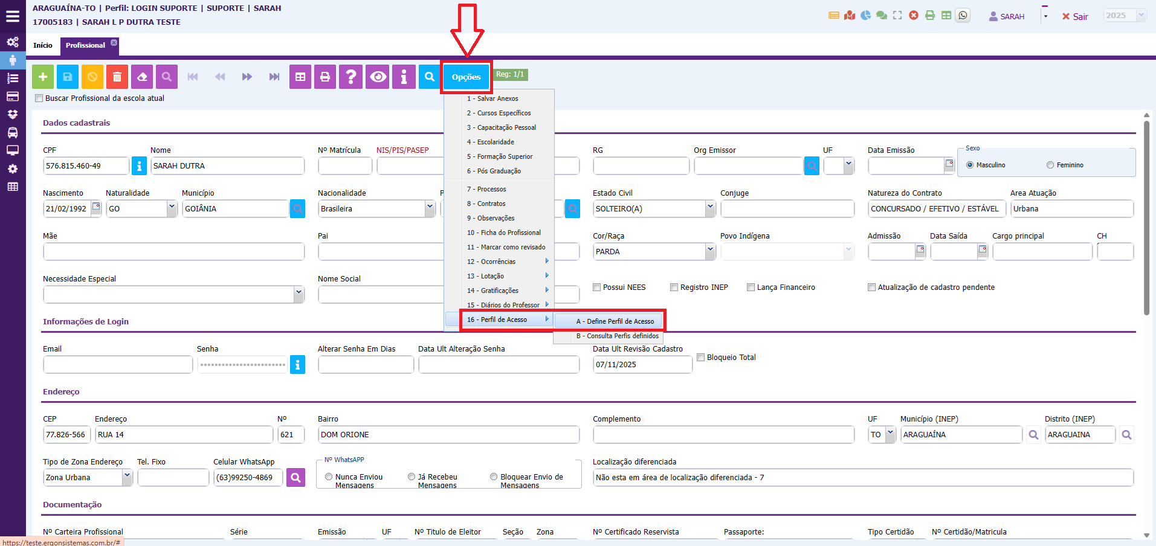Click the Sair logout link
Image resolution: width=1156 pixels, height=546 pixels.
click(1075, 16)
